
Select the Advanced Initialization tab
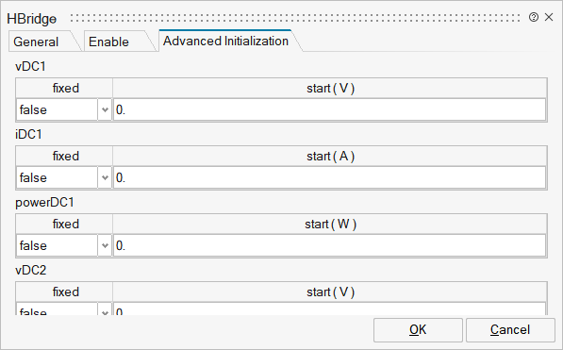(x=225, y=41)
